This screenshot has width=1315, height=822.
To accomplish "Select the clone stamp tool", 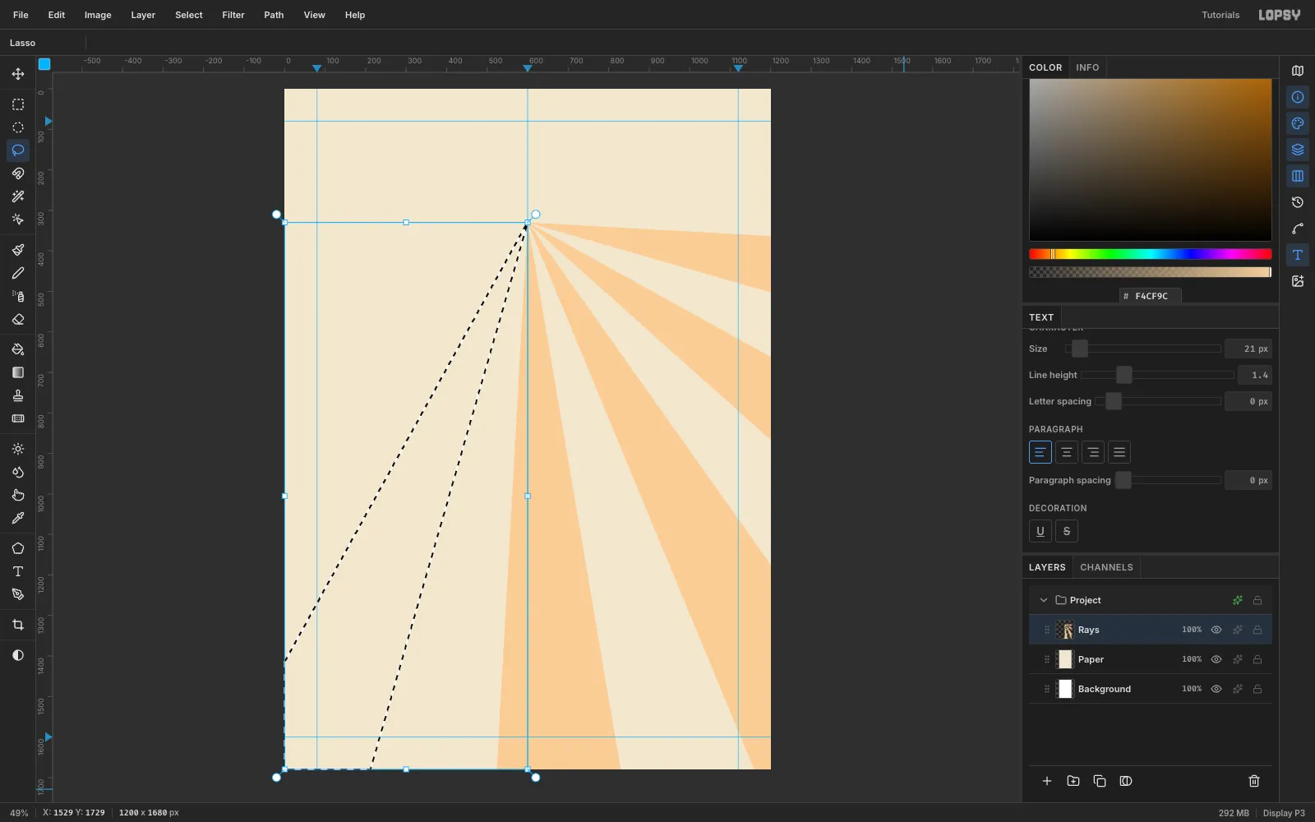I will [x=18, y=395].
